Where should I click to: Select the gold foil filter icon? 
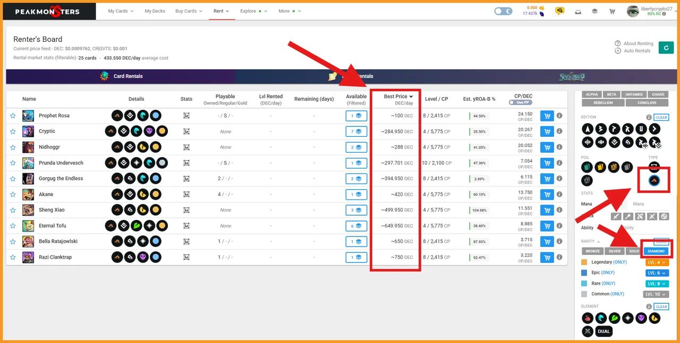(x=601, y=168)
